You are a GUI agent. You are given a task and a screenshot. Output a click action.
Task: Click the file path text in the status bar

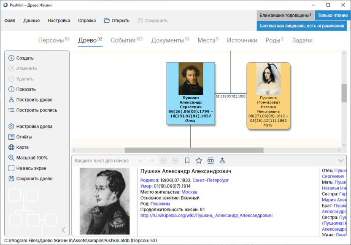pos(80,240)
